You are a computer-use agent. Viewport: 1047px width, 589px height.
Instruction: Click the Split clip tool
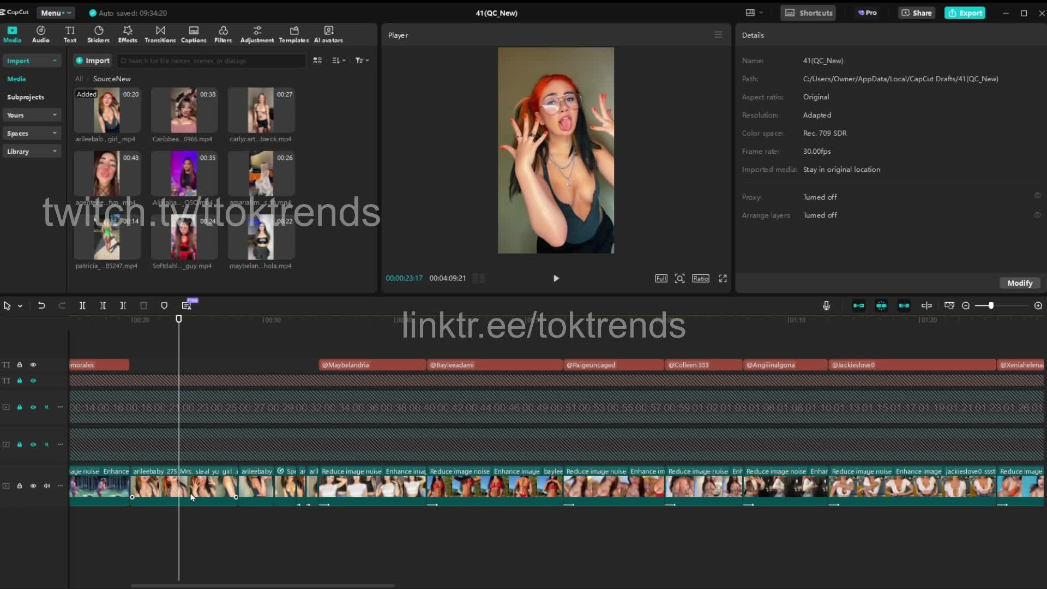pos(82,305)
